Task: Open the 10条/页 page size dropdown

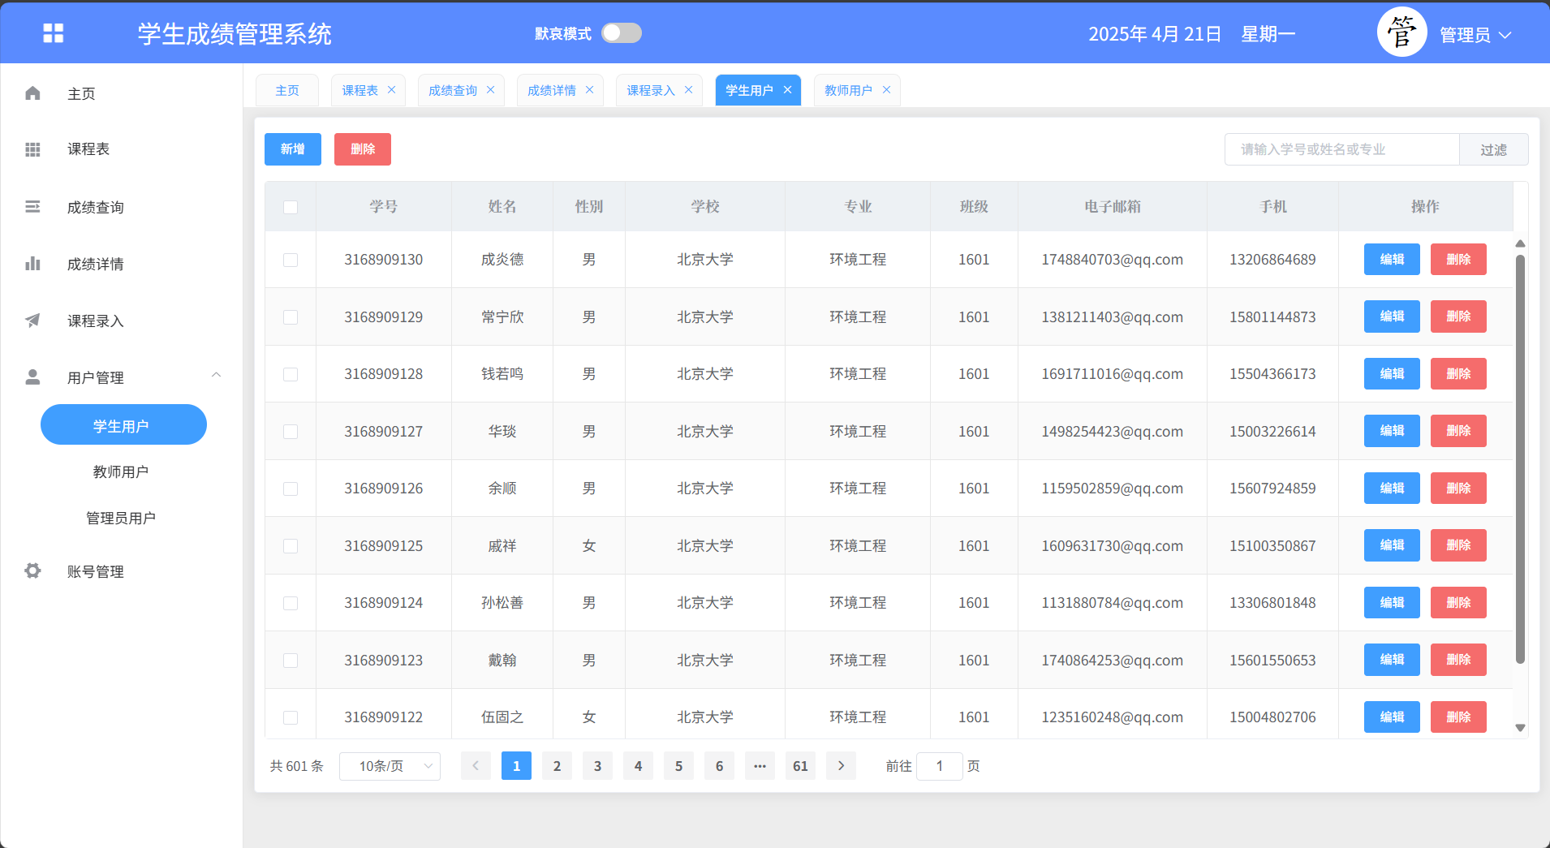Action: coord(390,766)
